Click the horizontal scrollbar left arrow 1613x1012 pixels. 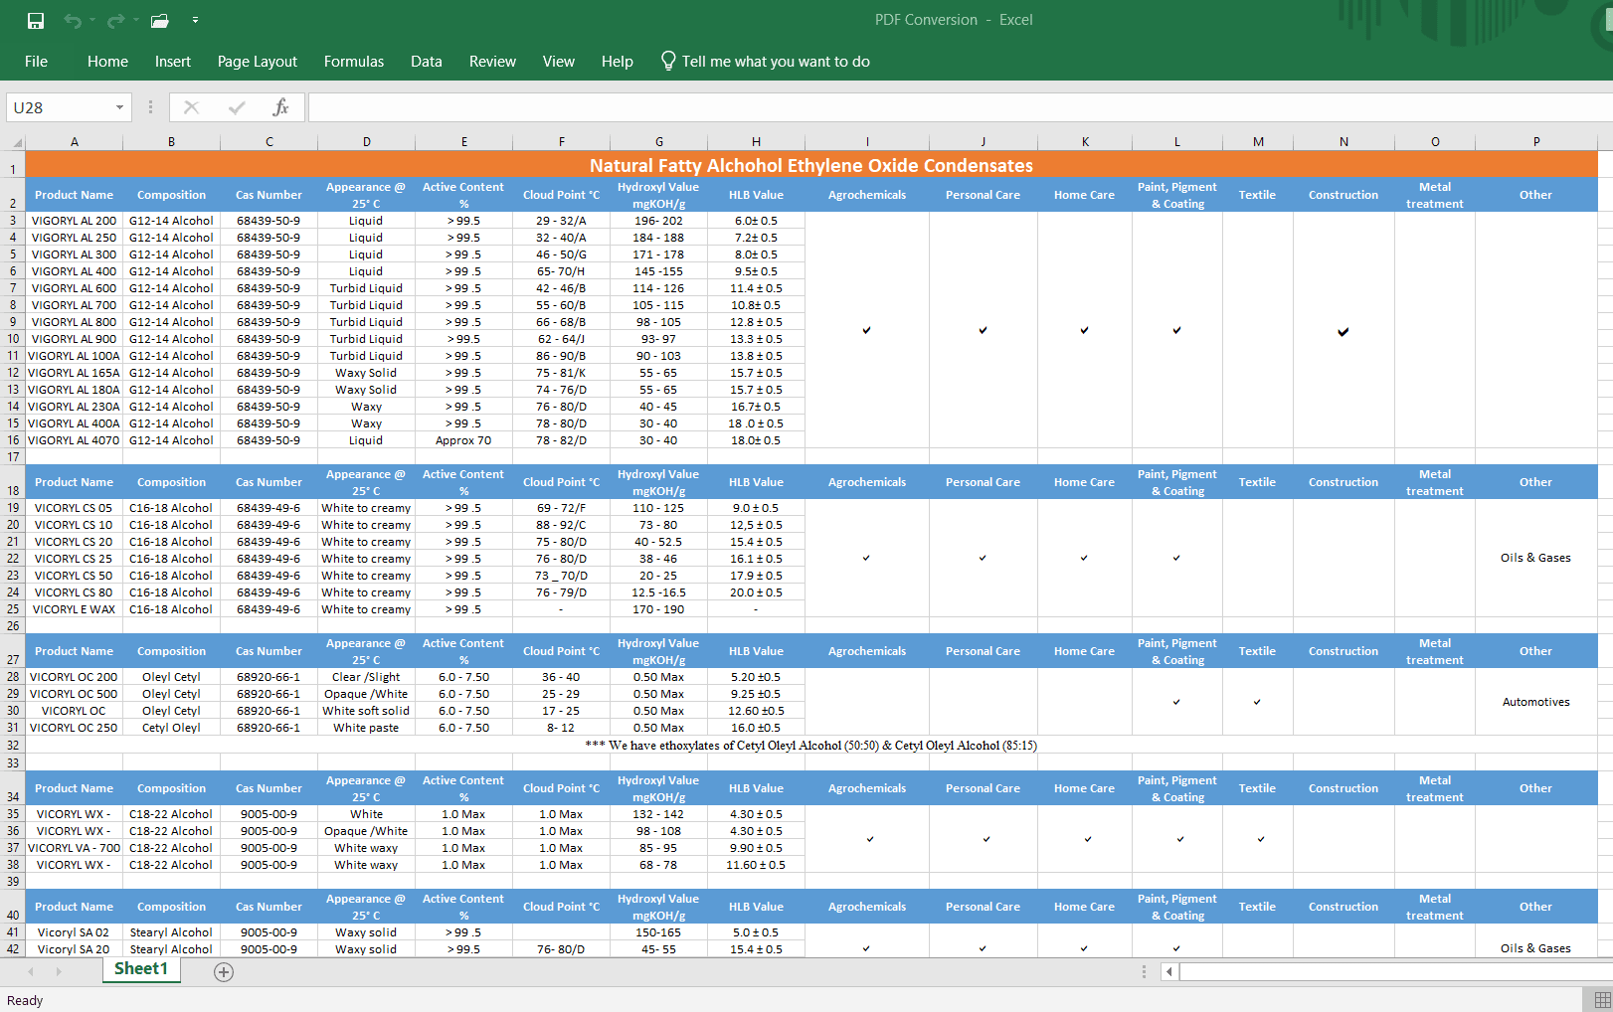1169,972
